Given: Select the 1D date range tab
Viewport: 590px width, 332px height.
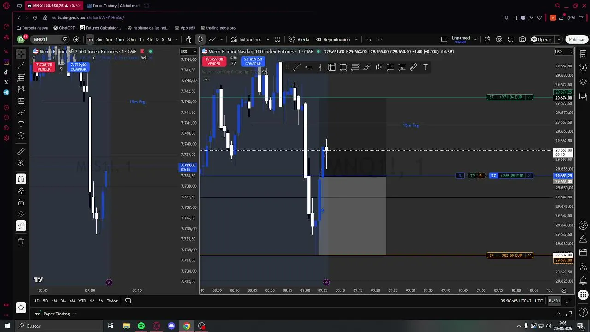Looking at the screenshot, I should (x=36, y=301).
